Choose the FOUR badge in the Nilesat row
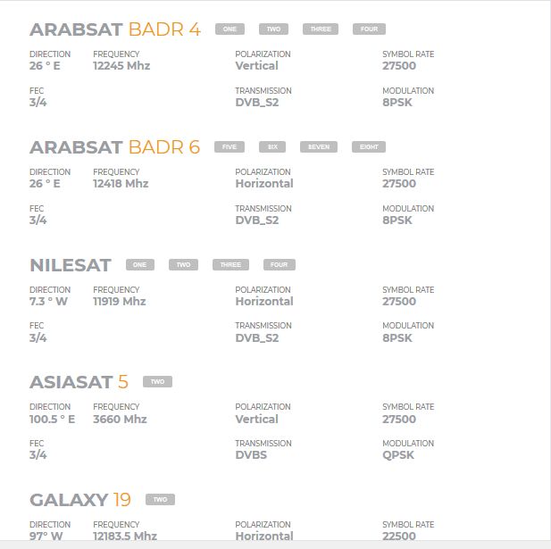The image size is (551, 549). pyautogui.click(x=279, y=265)
